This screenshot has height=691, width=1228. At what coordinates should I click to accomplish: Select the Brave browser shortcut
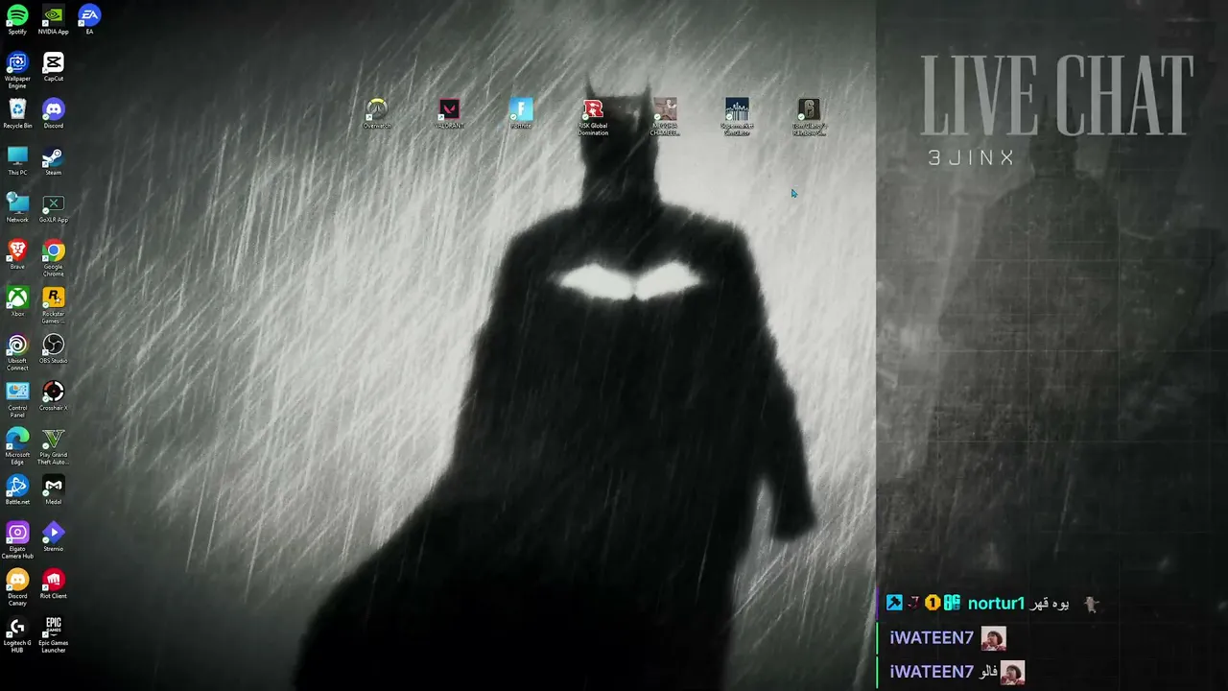coord(17,255)
